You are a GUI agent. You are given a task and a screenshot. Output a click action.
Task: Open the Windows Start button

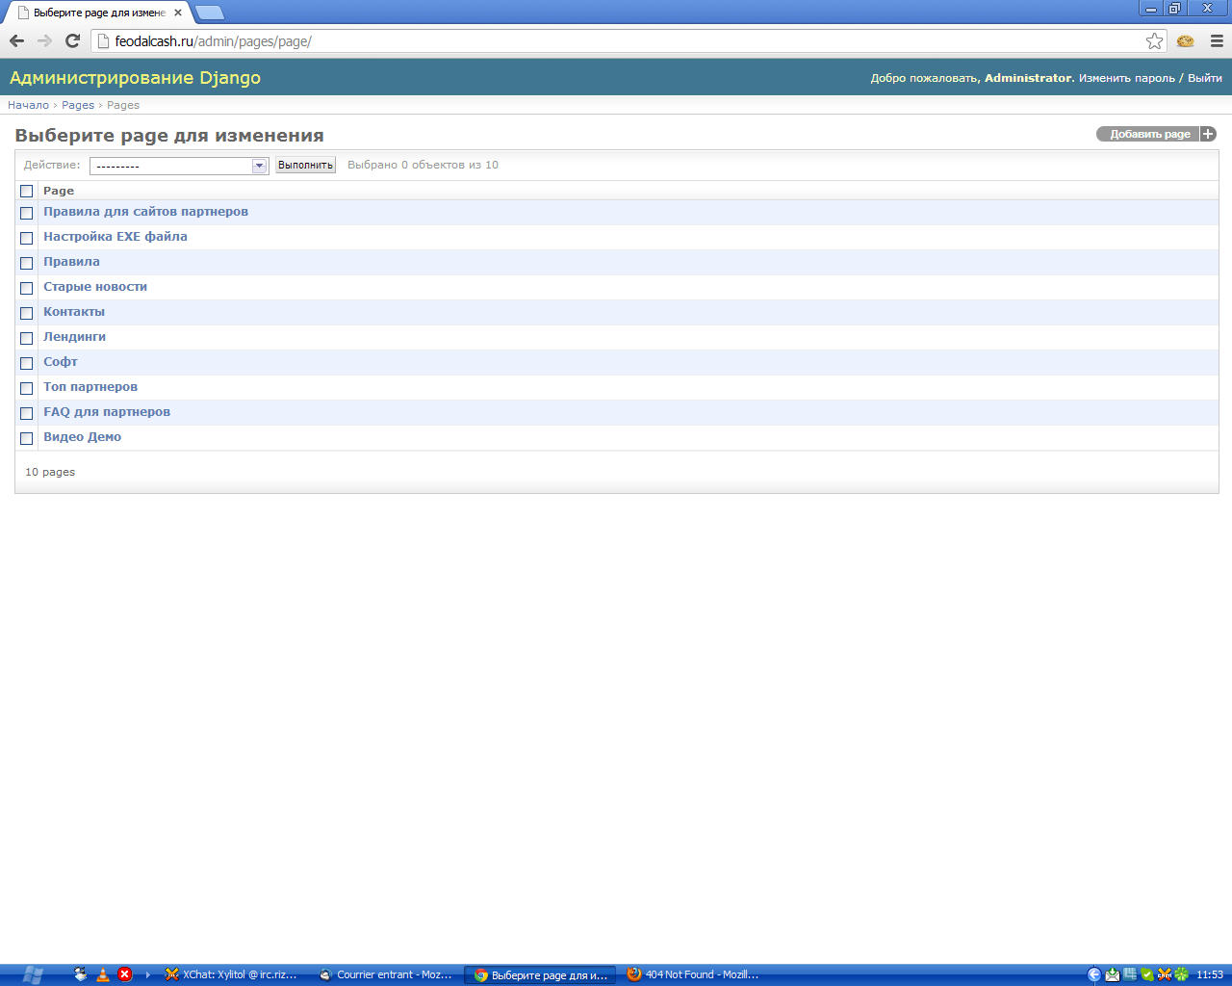(x=32, y=974)
